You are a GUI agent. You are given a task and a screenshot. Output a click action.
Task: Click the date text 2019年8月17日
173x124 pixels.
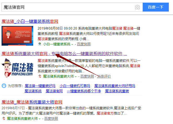coord(13,108)
